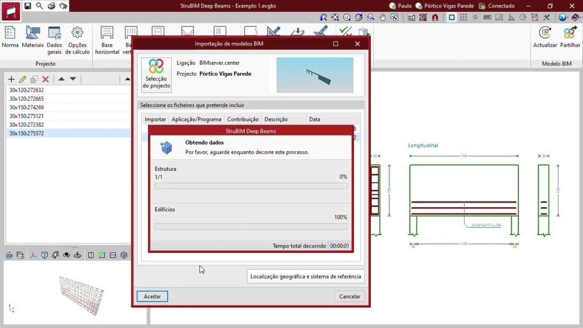The width and height of the screenshot is (583, 328).
Task: Toggle the red magnet snap option
Action: (x=436, y=18)
